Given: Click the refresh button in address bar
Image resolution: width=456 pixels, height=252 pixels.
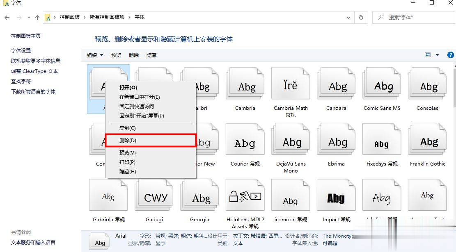Looking at the screenshot, I should coord(361,18).
